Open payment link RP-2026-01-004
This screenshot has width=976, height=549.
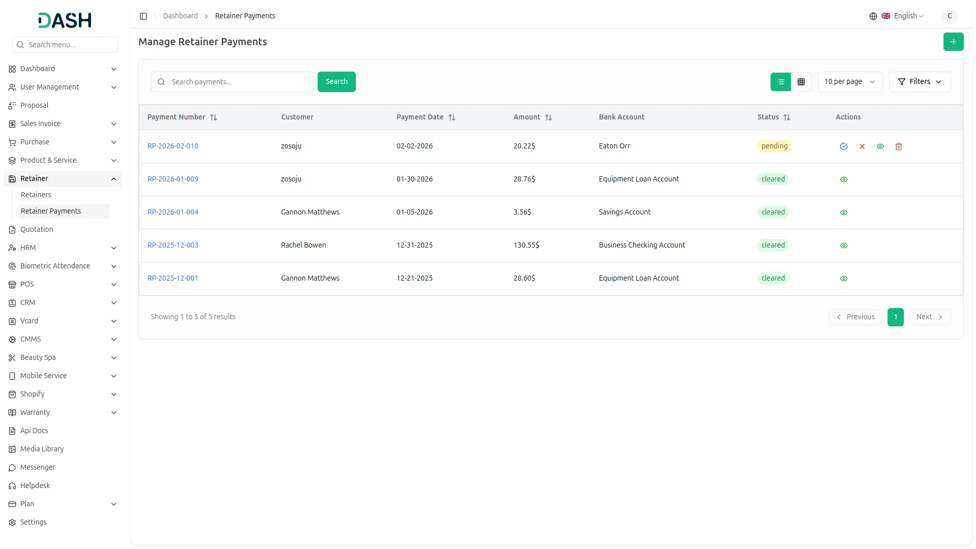(x=173, y=212)
